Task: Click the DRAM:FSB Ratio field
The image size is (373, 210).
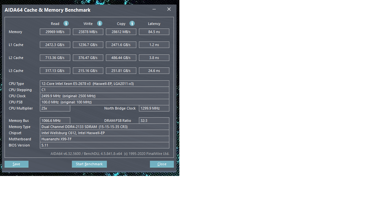Action: click(154, 121)
